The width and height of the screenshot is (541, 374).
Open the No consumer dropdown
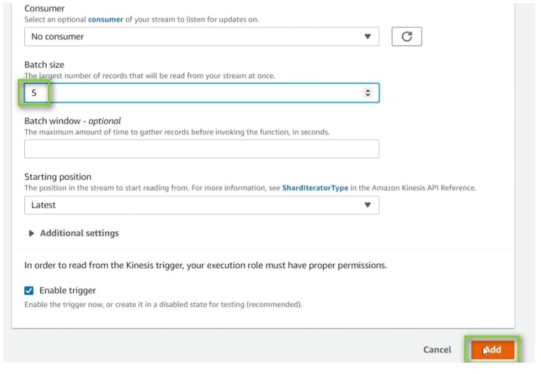tap(201, 37)
